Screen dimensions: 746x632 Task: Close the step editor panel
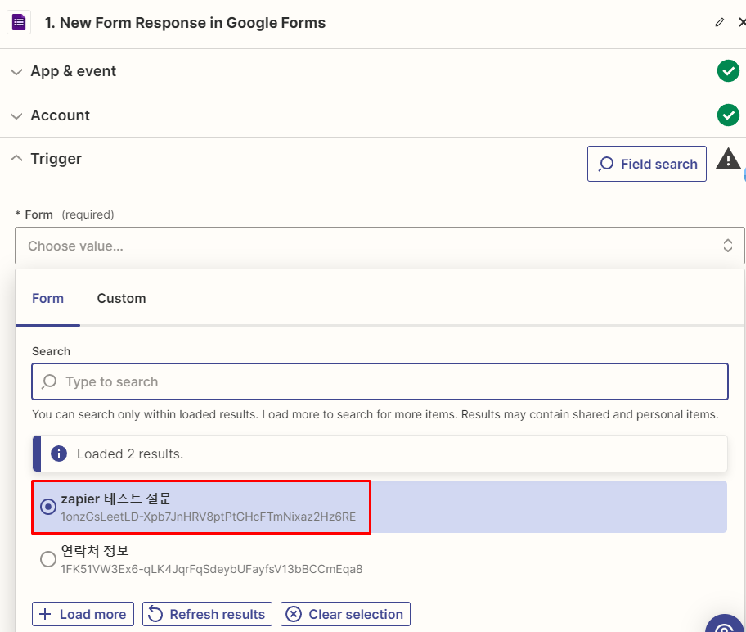coord(742,22)
